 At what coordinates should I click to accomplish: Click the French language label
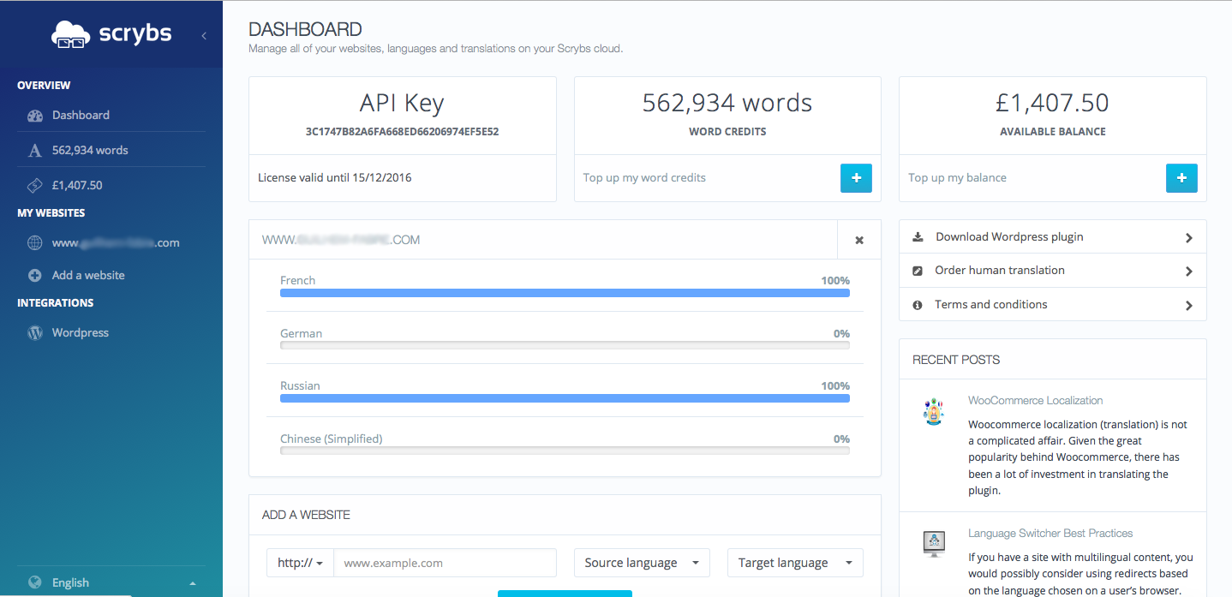tap(297, 280)
